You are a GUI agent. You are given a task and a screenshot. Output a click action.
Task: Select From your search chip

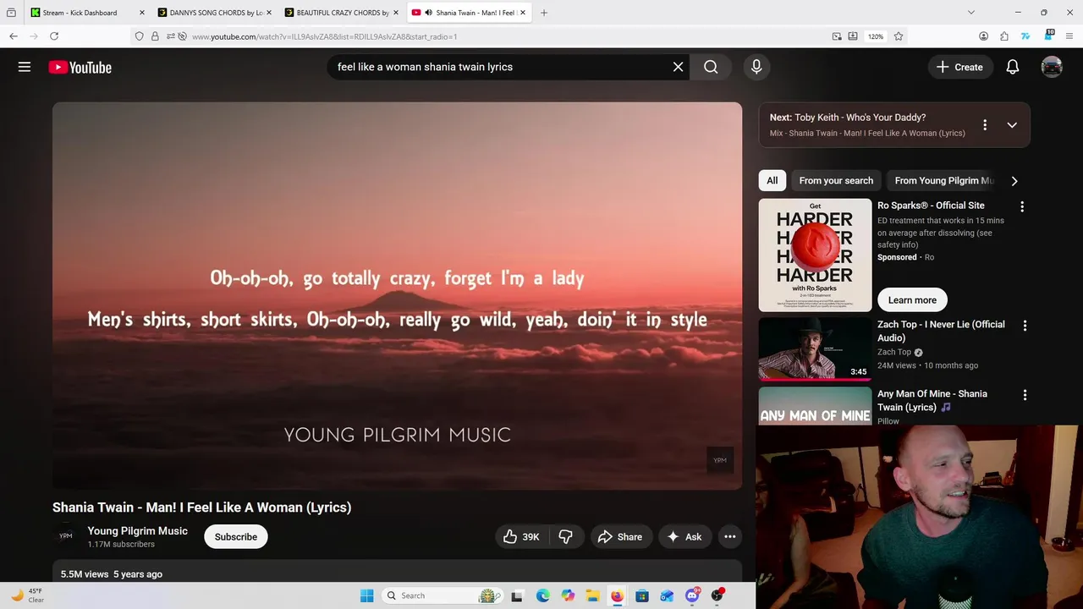coord(836,180)
